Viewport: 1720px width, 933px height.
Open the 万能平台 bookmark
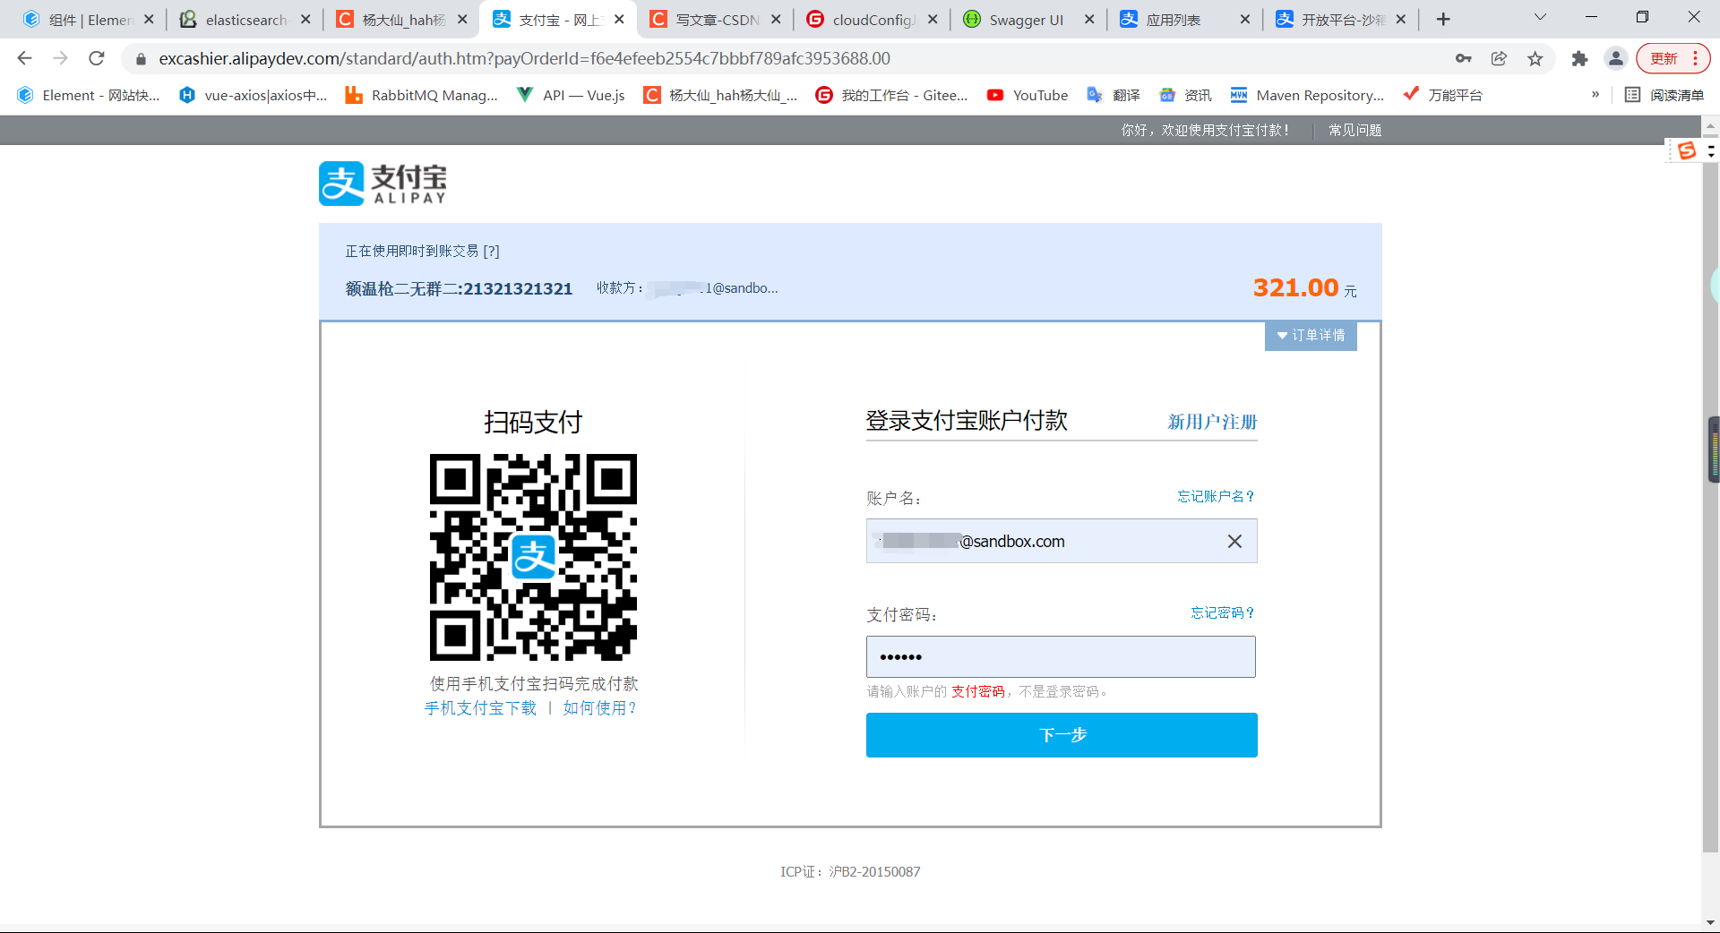[1442, 95]
